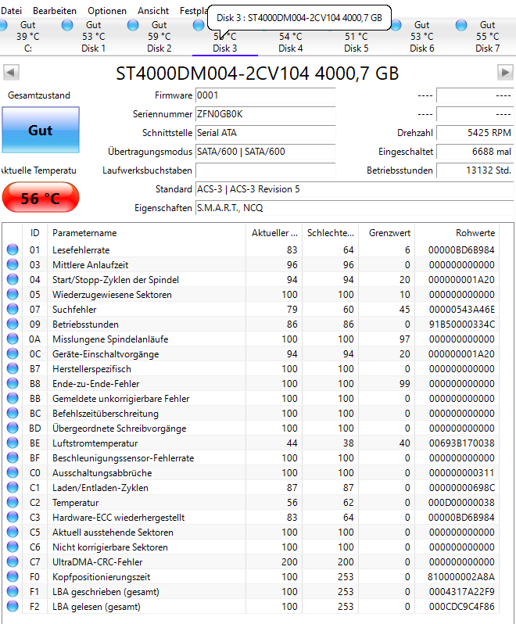The height and width of the screenshot is (624, 516).
Task: Click status icon for LBA gelesen row
Action: [x=13, y=606]
